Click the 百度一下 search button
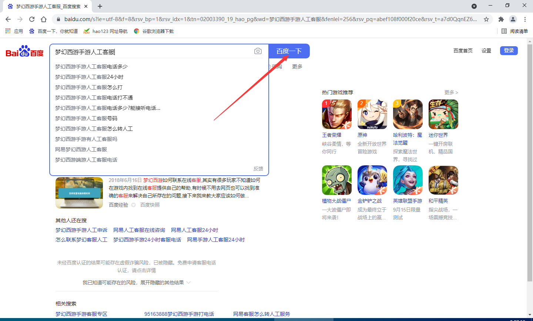The height and width of the screenshot is (321, 533). 289,51
